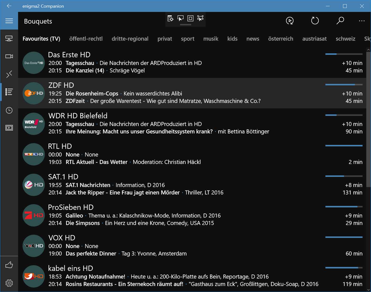Click Die Simpsons programme entry
The image size is (371, 292).
click(x=83, y=223)
